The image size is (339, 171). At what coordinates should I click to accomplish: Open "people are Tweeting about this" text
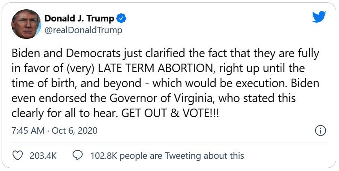coord(182,156)
